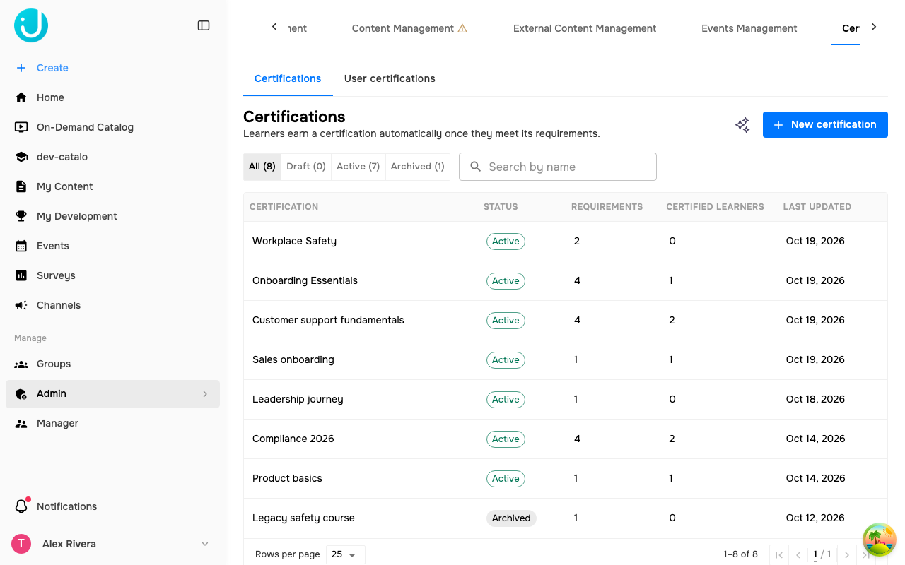Switch to the Content Management tab

tap(409, 28)
